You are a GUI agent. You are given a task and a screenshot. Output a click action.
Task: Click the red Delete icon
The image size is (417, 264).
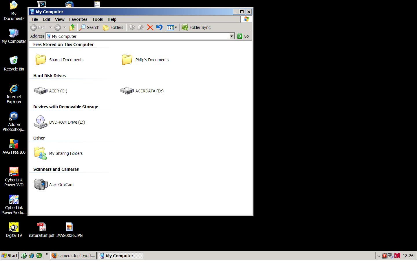click(150, 27)
